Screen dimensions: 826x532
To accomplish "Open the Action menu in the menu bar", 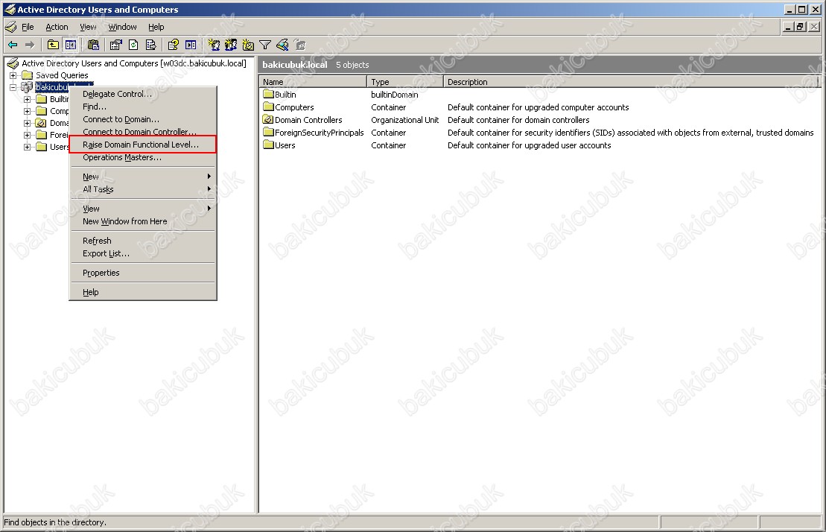I will click(57, 27).
